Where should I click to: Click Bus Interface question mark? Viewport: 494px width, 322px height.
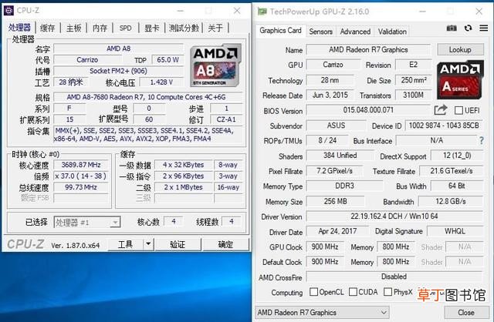482,140
